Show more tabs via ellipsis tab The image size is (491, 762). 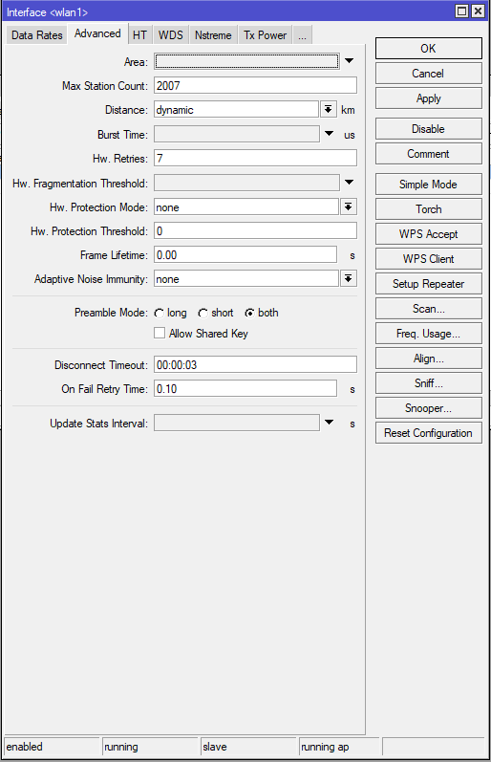[x=303, y=35]
